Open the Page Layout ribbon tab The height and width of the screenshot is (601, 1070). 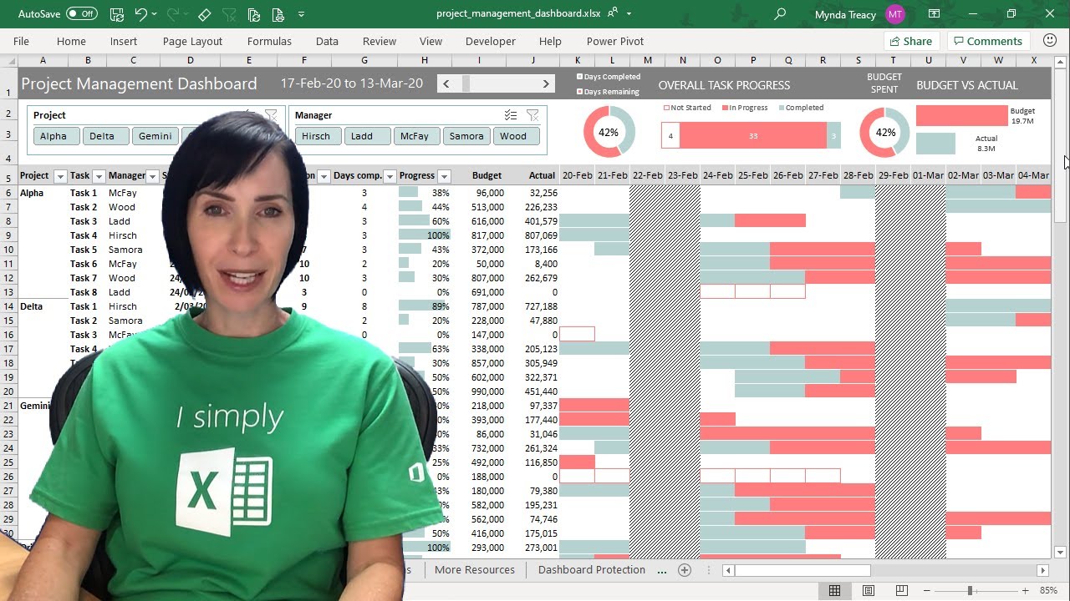(192, 41)
